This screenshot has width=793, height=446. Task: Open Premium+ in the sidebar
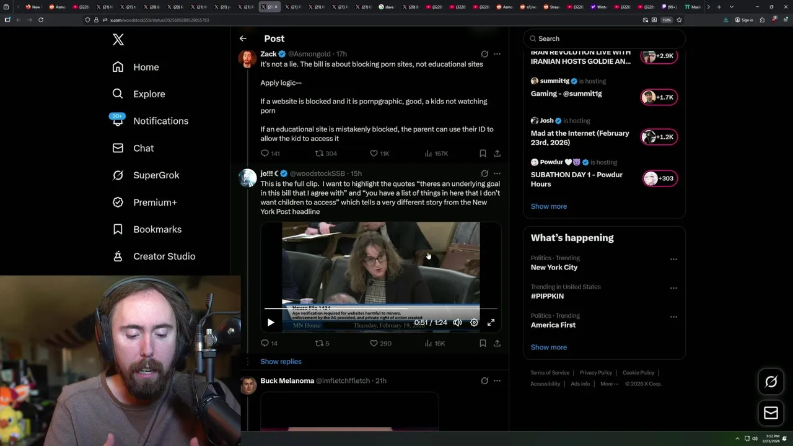tap(144, 203)
